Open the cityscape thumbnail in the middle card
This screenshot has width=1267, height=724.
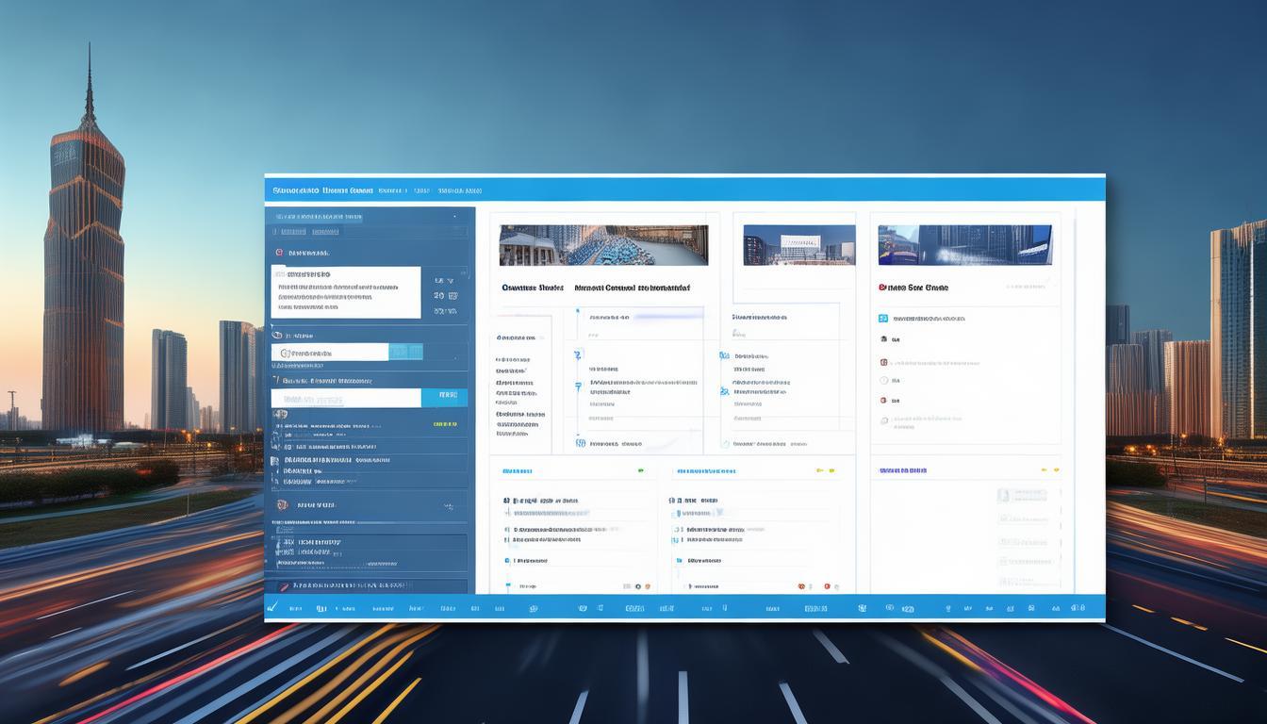click(798, 245)
